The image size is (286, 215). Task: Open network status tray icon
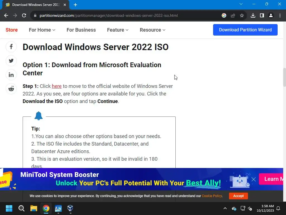click(243, 208)
